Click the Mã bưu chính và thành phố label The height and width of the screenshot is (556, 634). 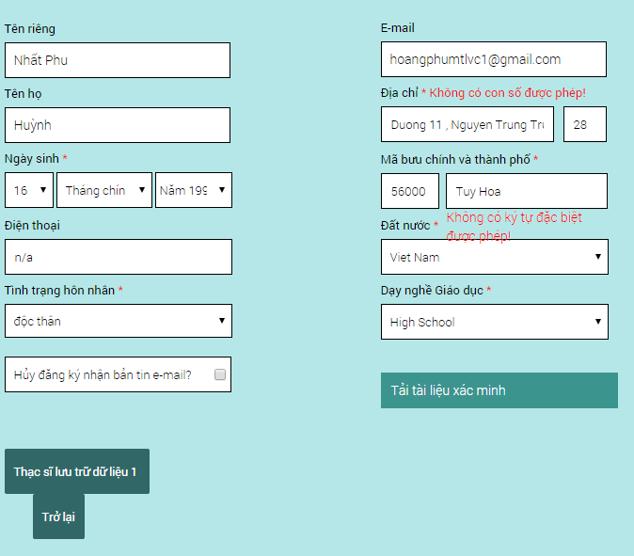(455, 159)
